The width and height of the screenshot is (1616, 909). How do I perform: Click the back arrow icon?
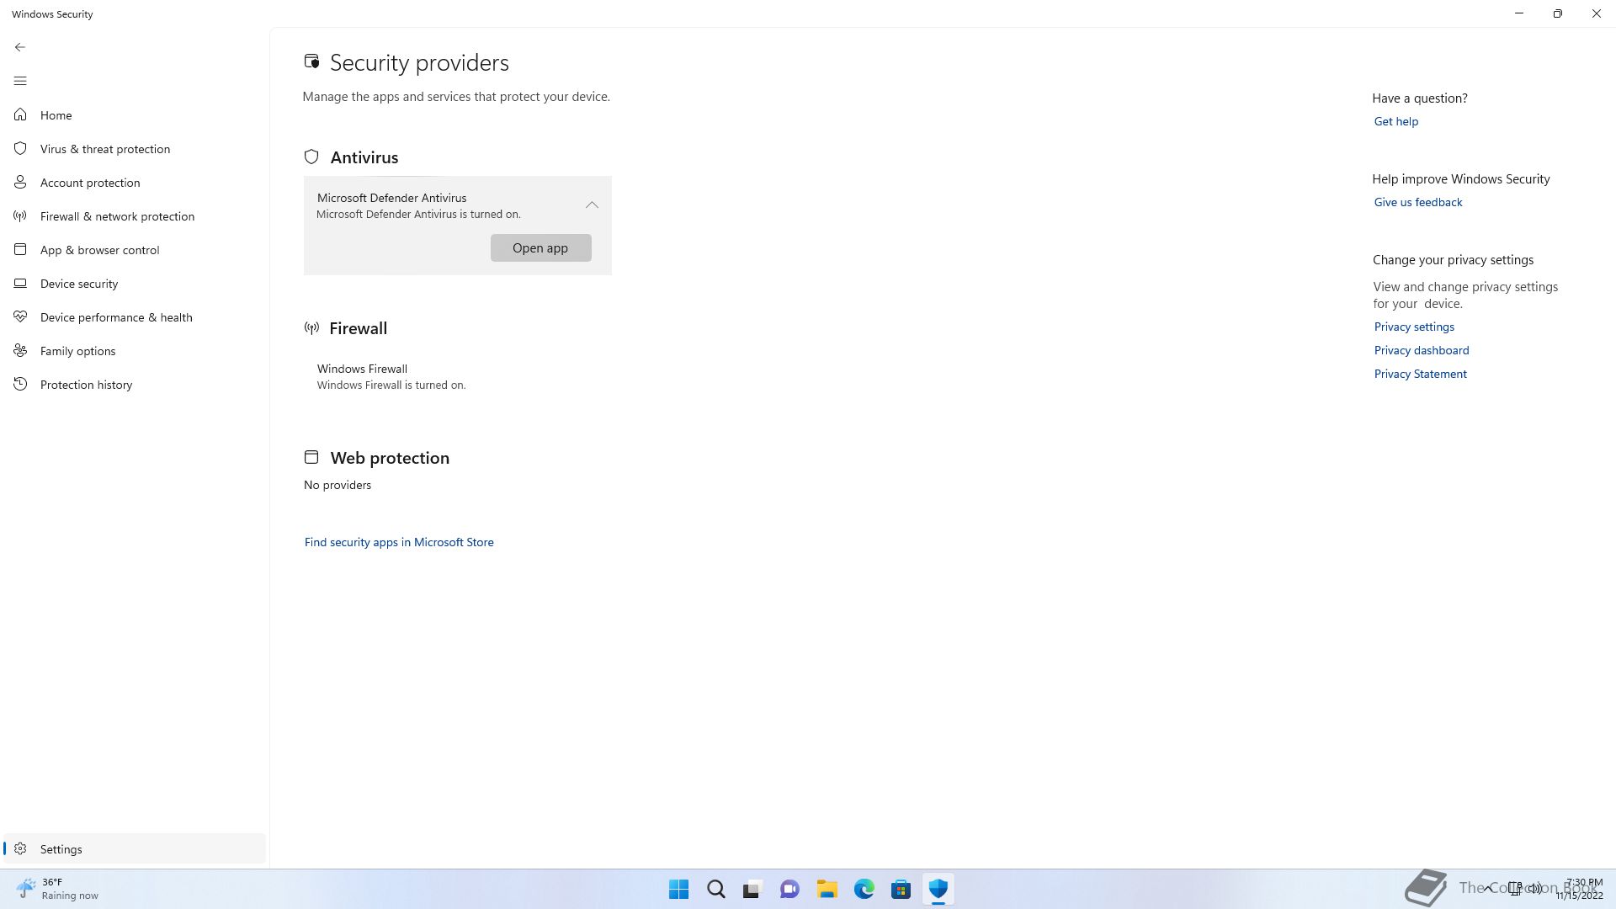(x=20, y=47)
